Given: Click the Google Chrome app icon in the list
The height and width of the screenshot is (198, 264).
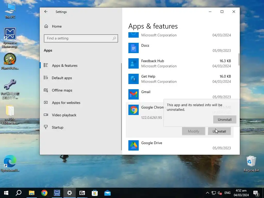Looking at the screenshot, I should [x=134, y=110].
